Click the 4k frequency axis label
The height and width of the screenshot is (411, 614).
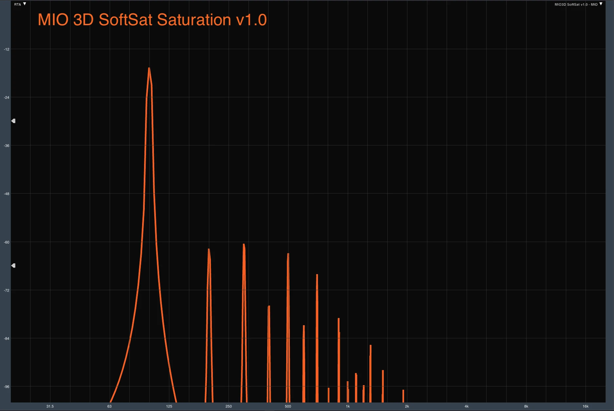[x=467, y=406]
